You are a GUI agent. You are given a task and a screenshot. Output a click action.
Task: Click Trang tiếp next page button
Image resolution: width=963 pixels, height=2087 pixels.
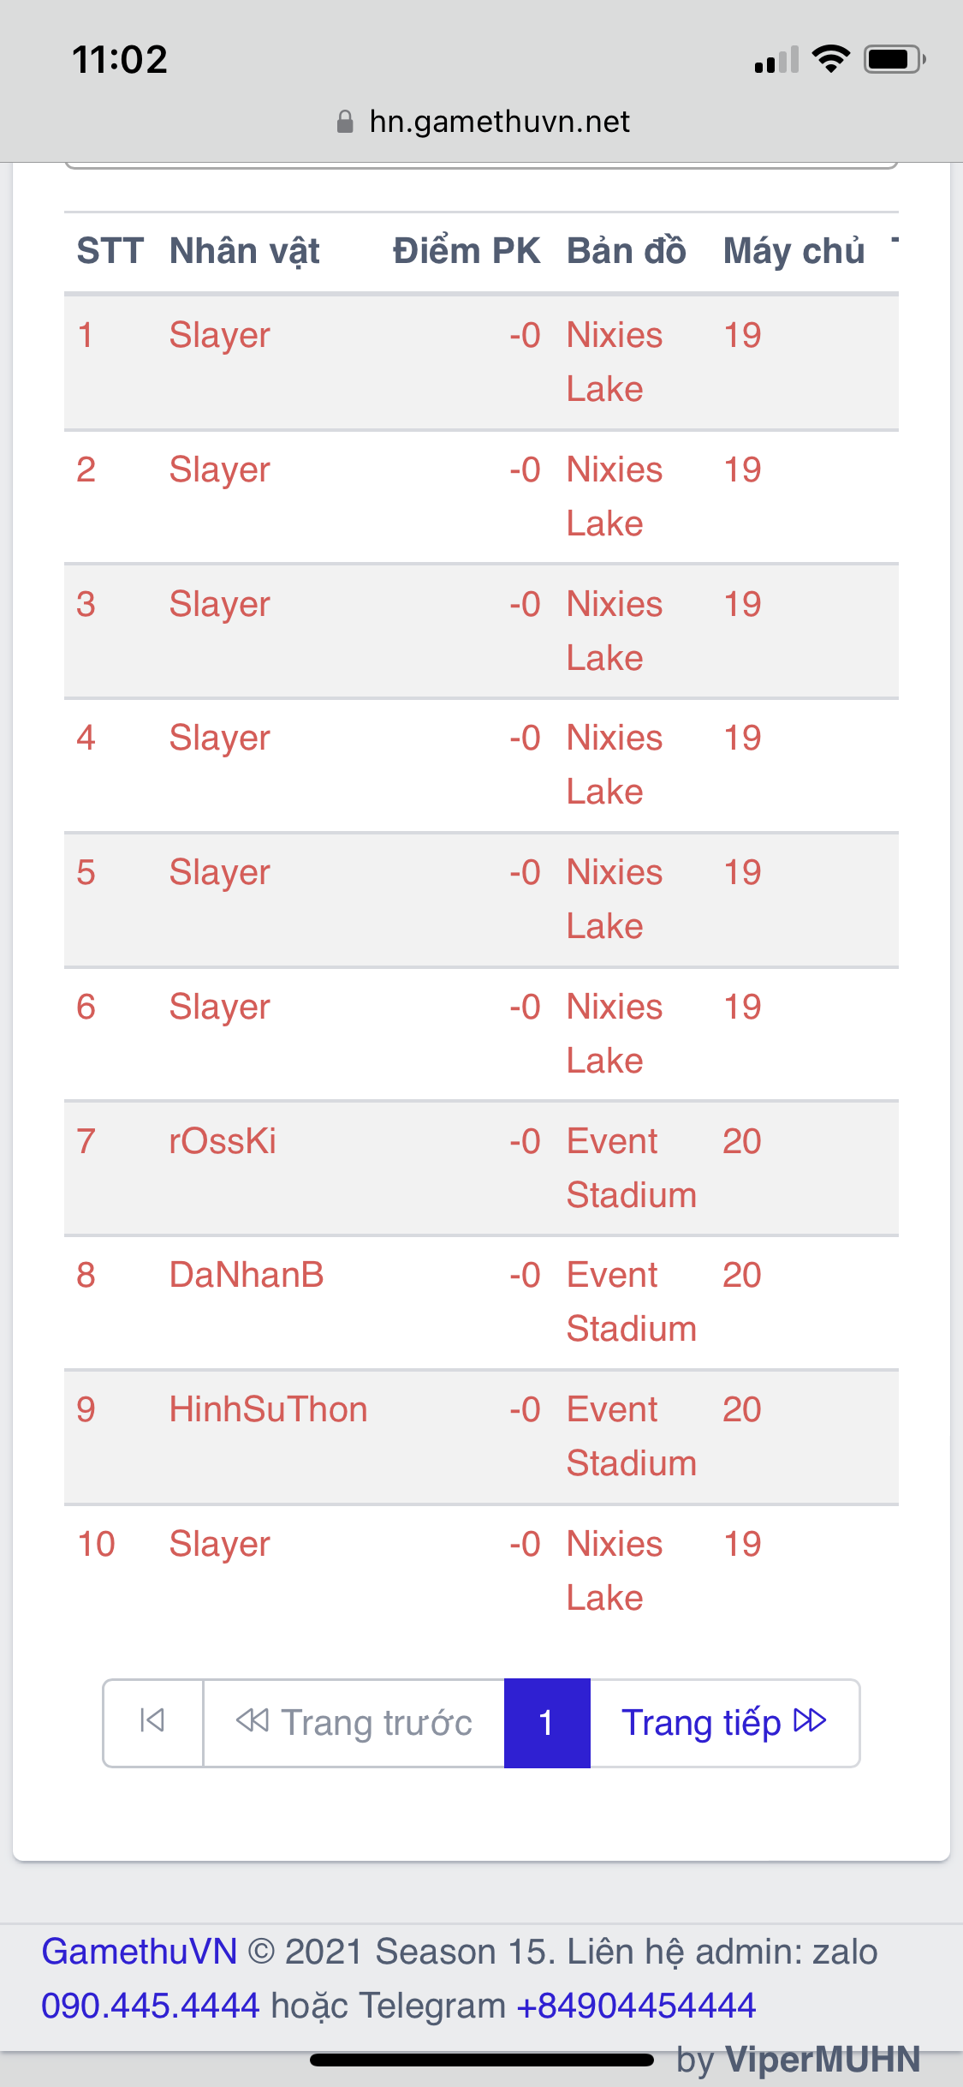click(724, 1722)
